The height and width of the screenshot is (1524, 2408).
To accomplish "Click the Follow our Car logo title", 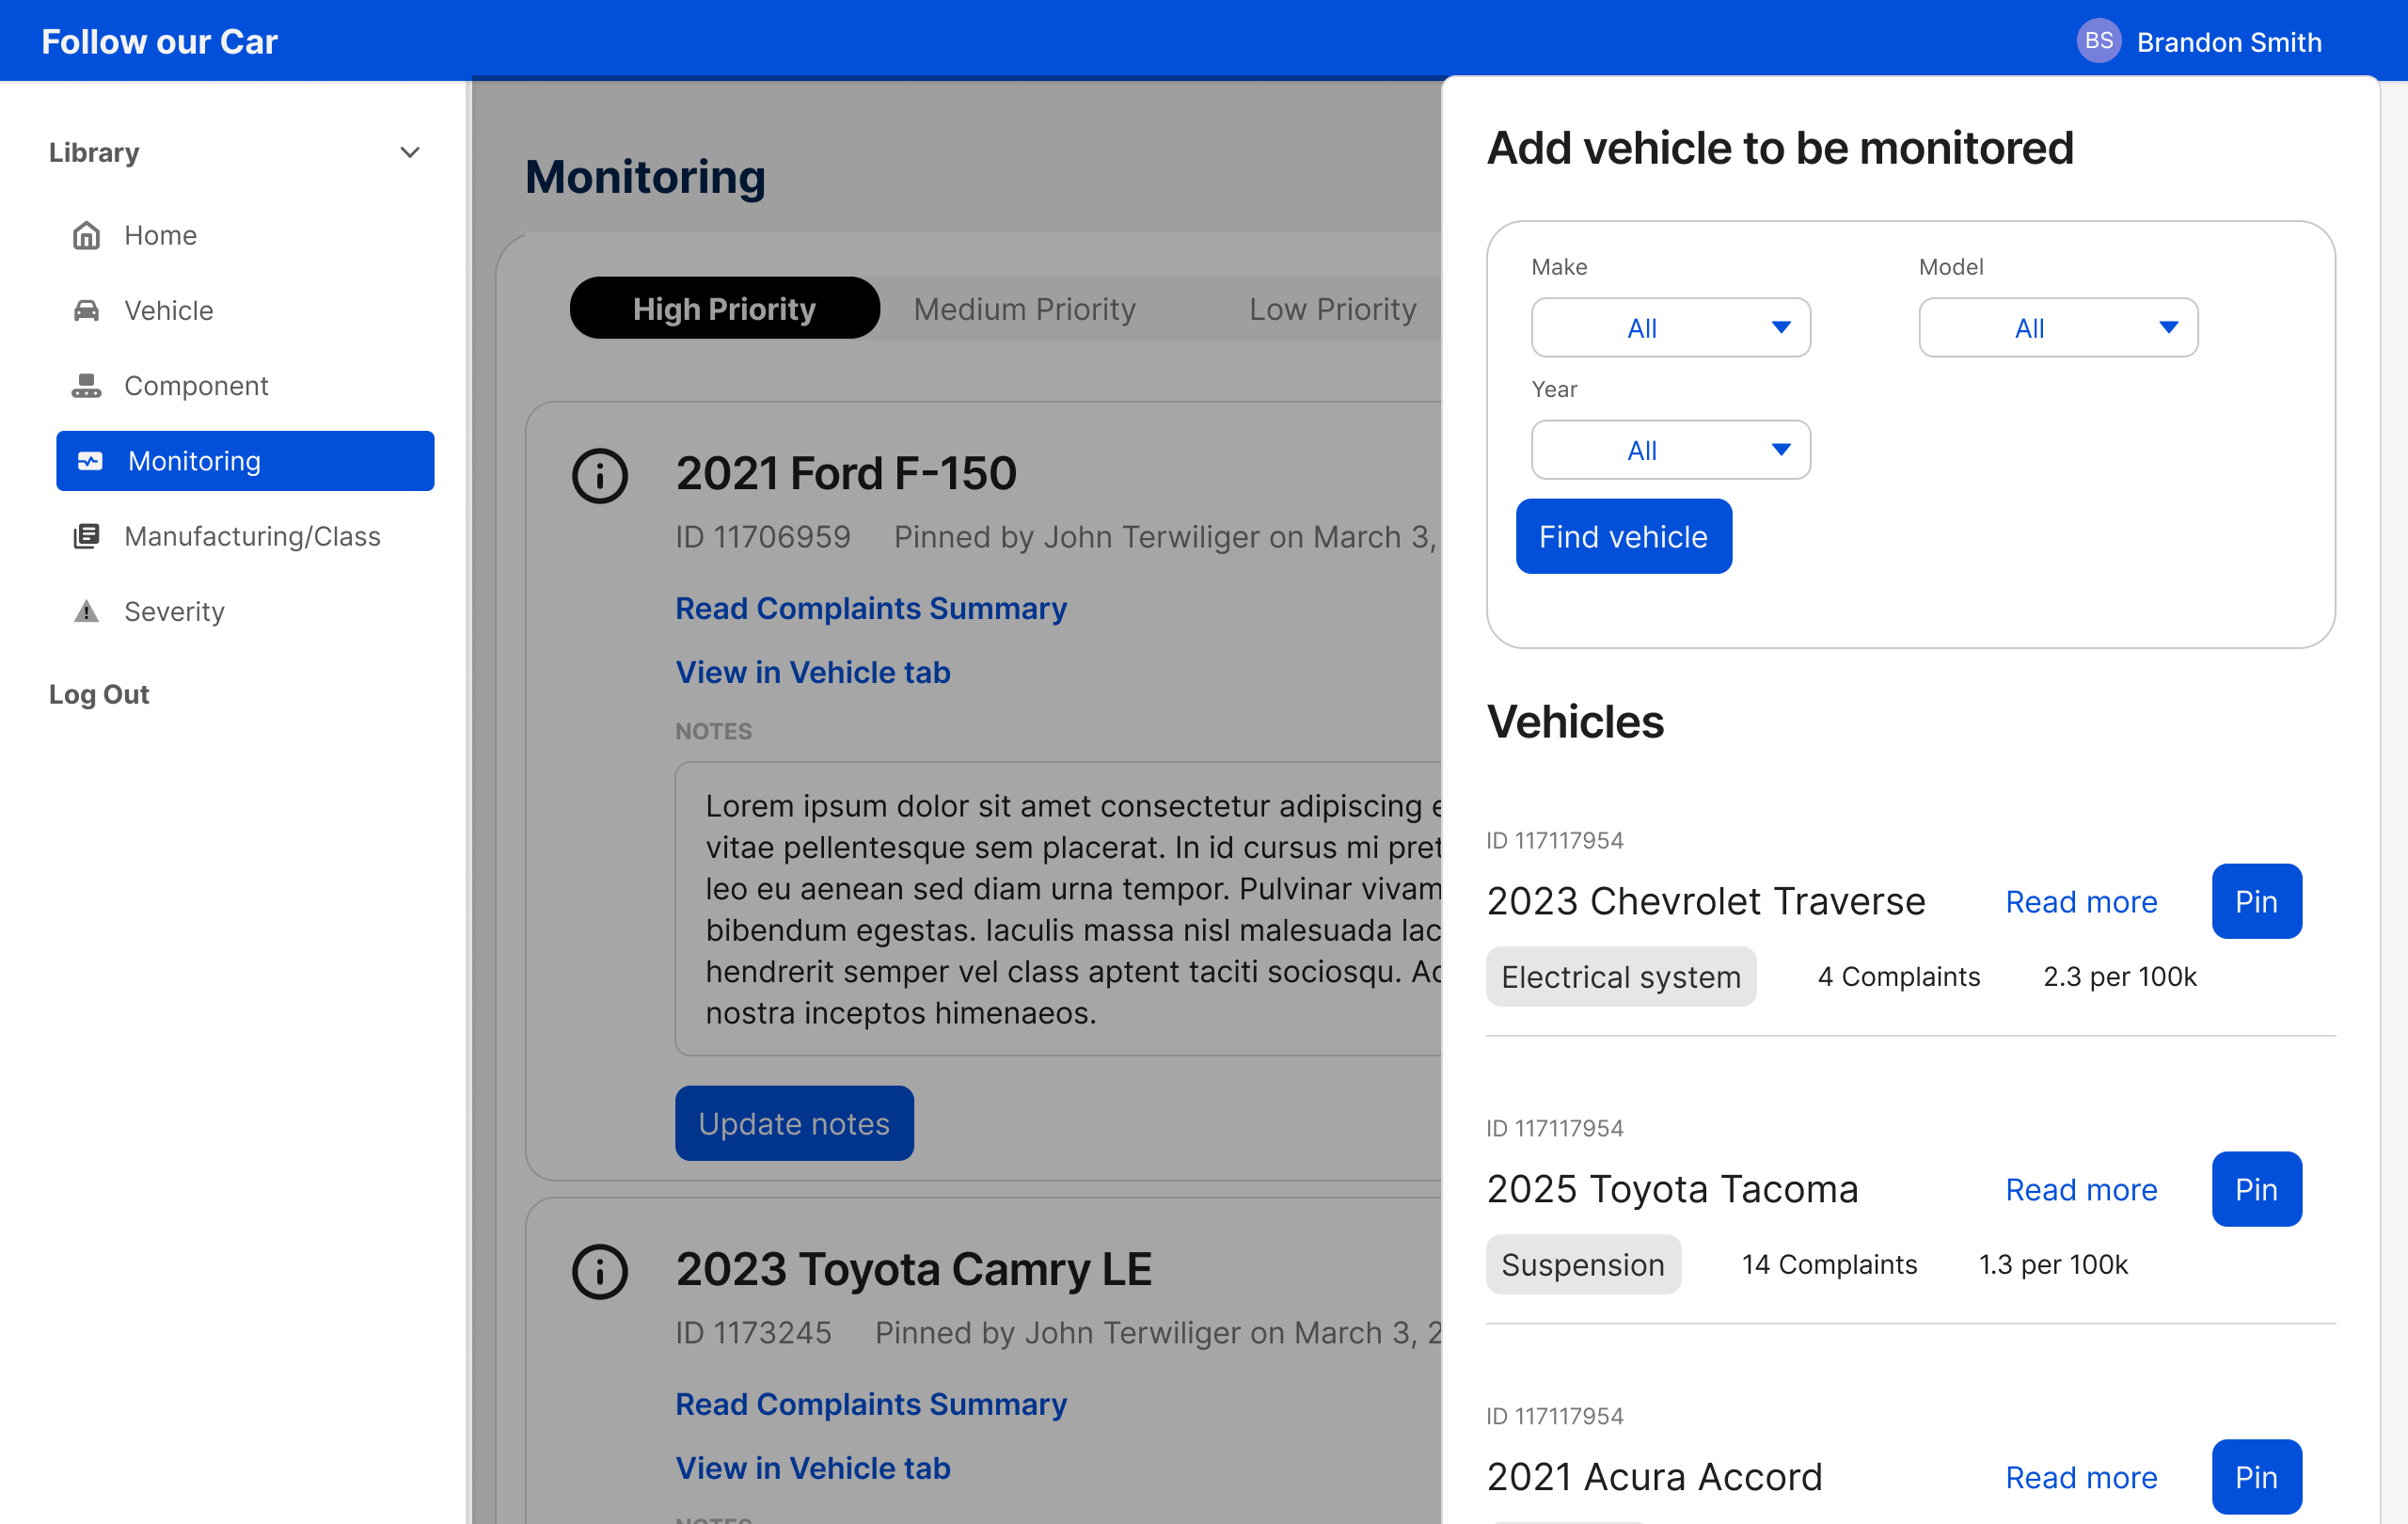I will pos(159,41).
